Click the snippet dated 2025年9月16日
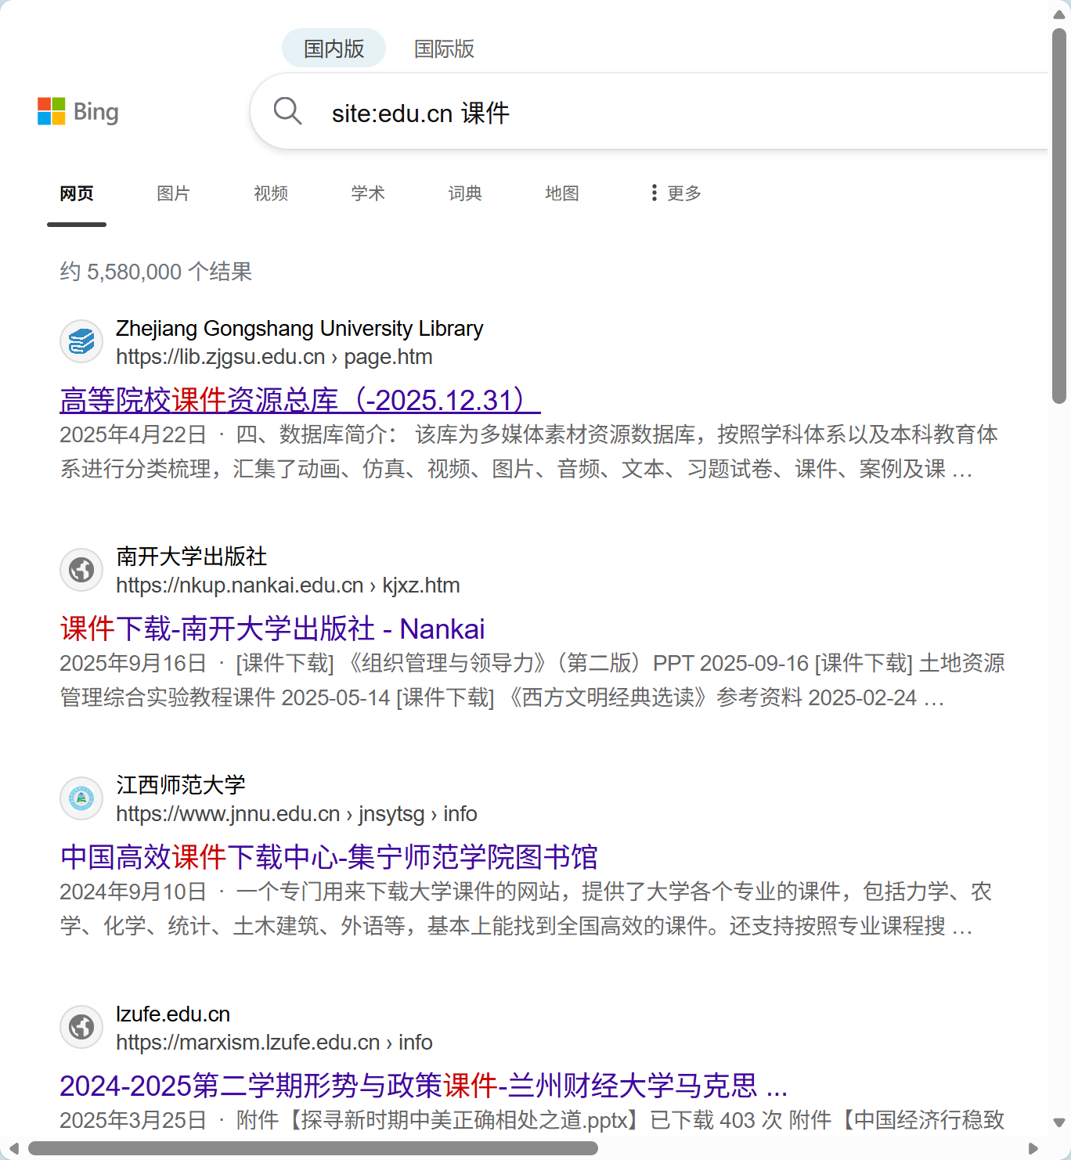 coord(532,680)
